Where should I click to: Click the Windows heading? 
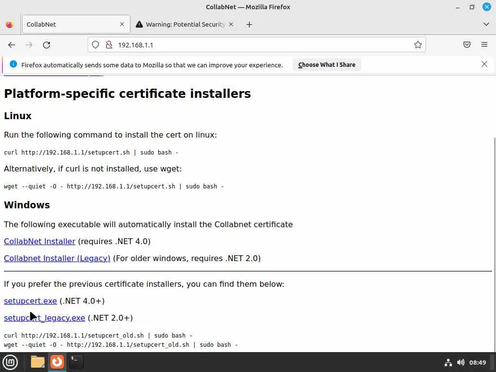(27, 205)
